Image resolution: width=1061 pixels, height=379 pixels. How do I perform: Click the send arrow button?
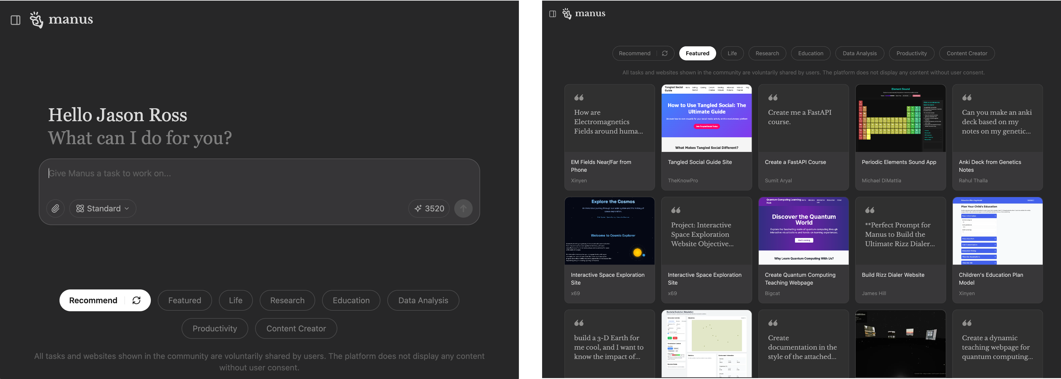click(x=463, y=209)
